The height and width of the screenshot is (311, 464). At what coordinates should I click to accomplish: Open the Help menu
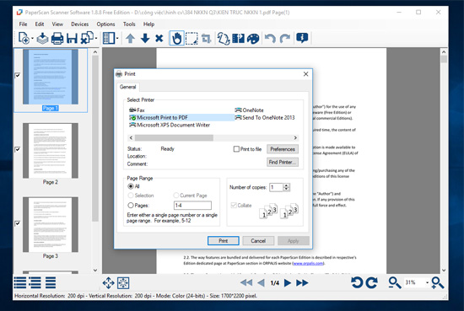(148, 24)
